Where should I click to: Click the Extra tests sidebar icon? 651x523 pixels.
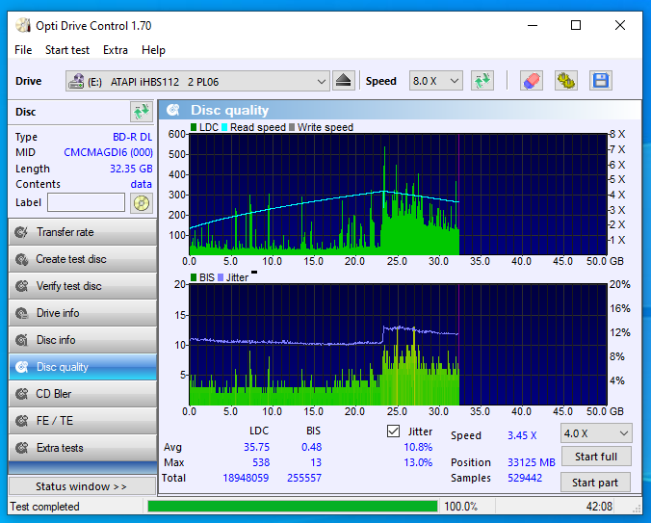(21, 448)
